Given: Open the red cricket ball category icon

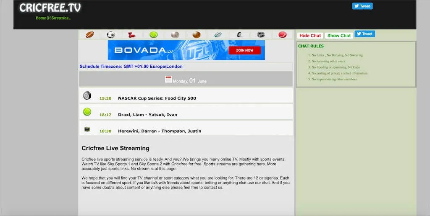Looking at the screenshot, I should point(282,35).
